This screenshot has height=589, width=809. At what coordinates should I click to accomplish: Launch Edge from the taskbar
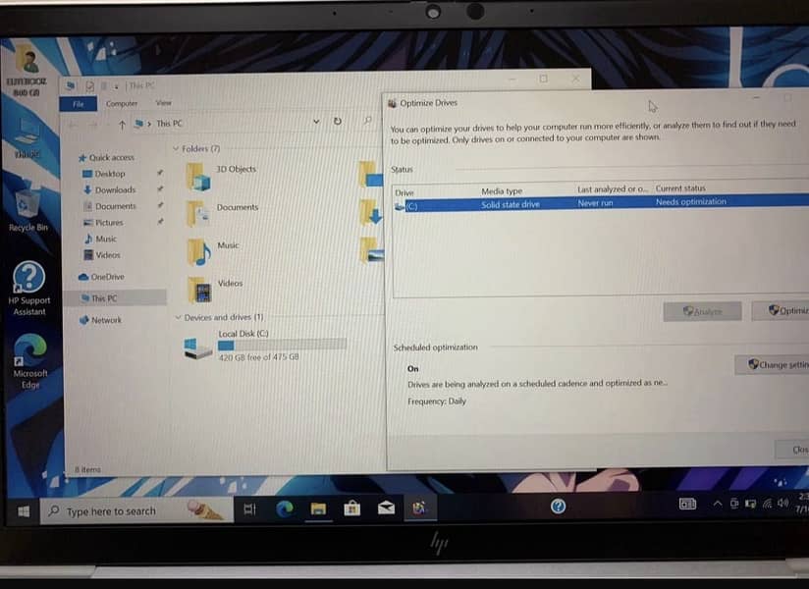[285, 509]
